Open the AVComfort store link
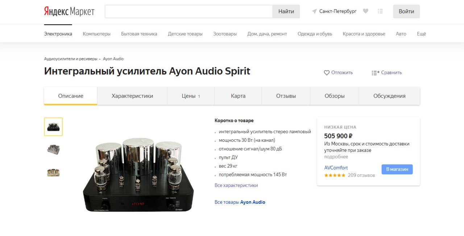 click(x=336, y=168)
